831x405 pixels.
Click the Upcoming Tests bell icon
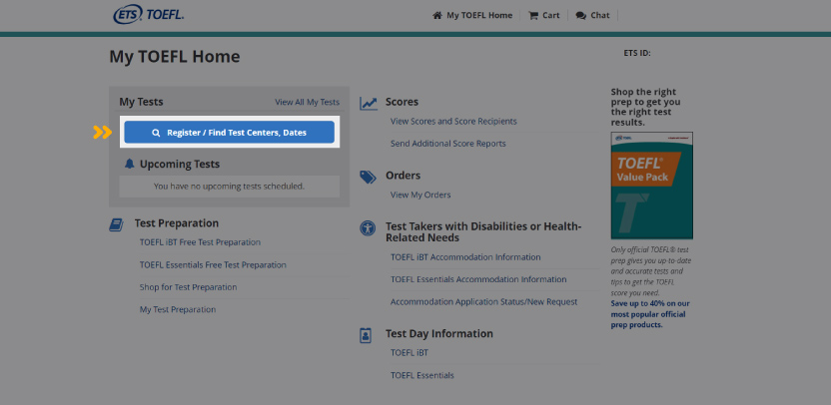pos(129,165)
